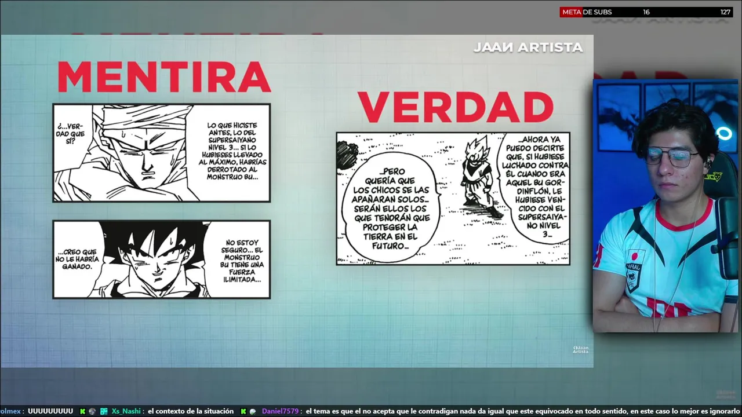Select the Goku close-up manga panel
This screenshot has height=417, width=742.
pos(162,259)
